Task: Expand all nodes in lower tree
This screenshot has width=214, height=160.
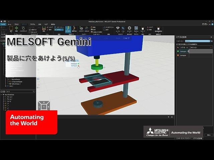Action: click(4, 92)
